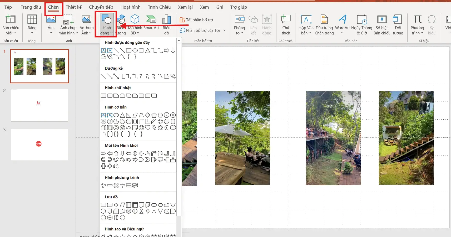Open the Phóng to zoom dropdown
The height and width of the screenshot is (237, 451).
239,25
